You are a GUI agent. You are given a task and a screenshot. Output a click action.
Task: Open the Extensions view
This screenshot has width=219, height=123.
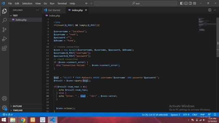(x=4, y=48)
